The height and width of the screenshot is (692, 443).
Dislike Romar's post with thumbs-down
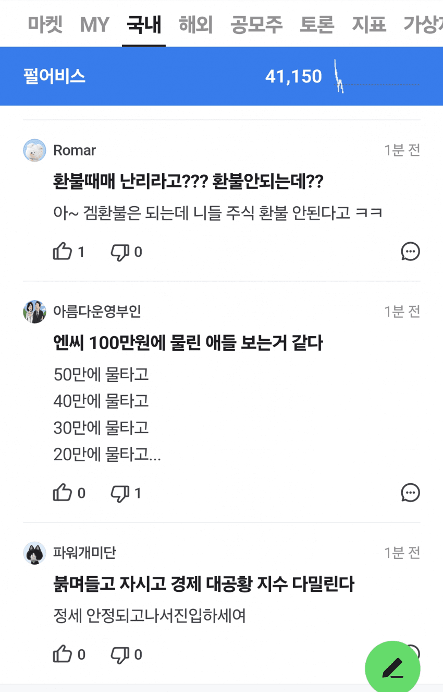coord(120,252)
